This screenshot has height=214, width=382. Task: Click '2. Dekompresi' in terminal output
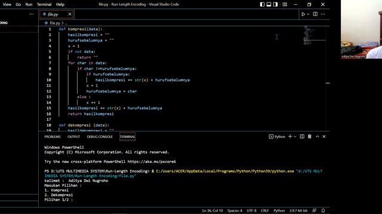point(58,195)
